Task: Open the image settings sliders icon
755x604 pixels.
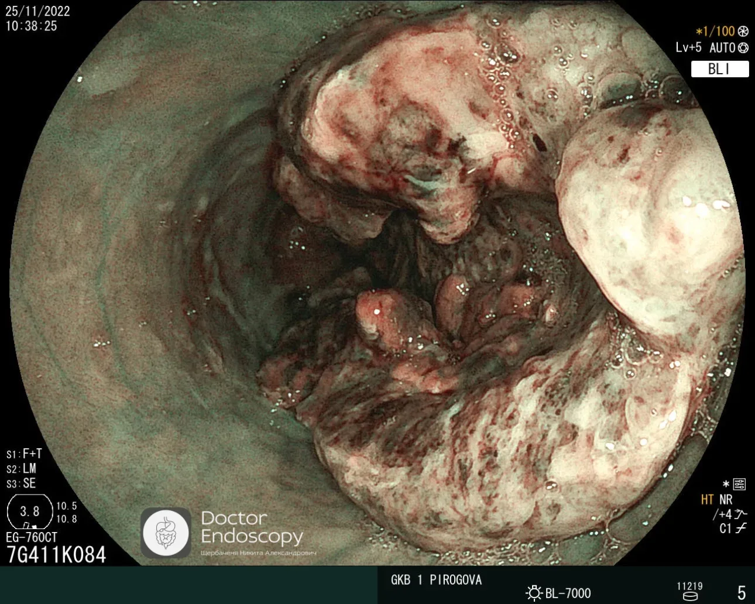Action: 739,484
